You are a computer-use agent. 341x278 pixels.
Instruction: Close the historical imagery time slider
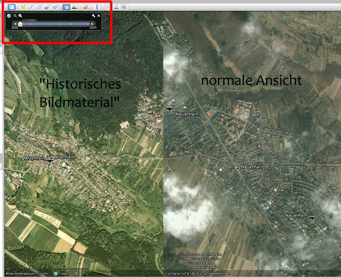pyautogui.click(x=99, y=16)
